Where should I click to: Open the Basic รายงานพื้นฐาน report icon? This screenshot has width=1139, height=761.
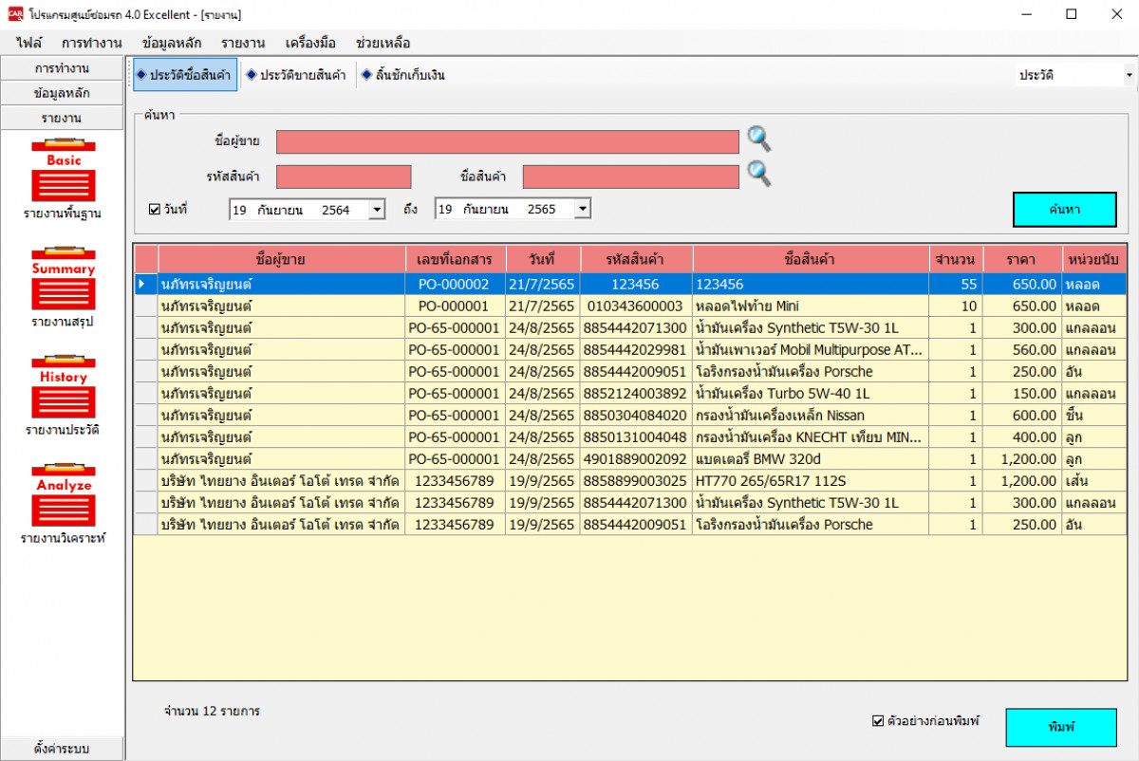click(x=63, y=174)
